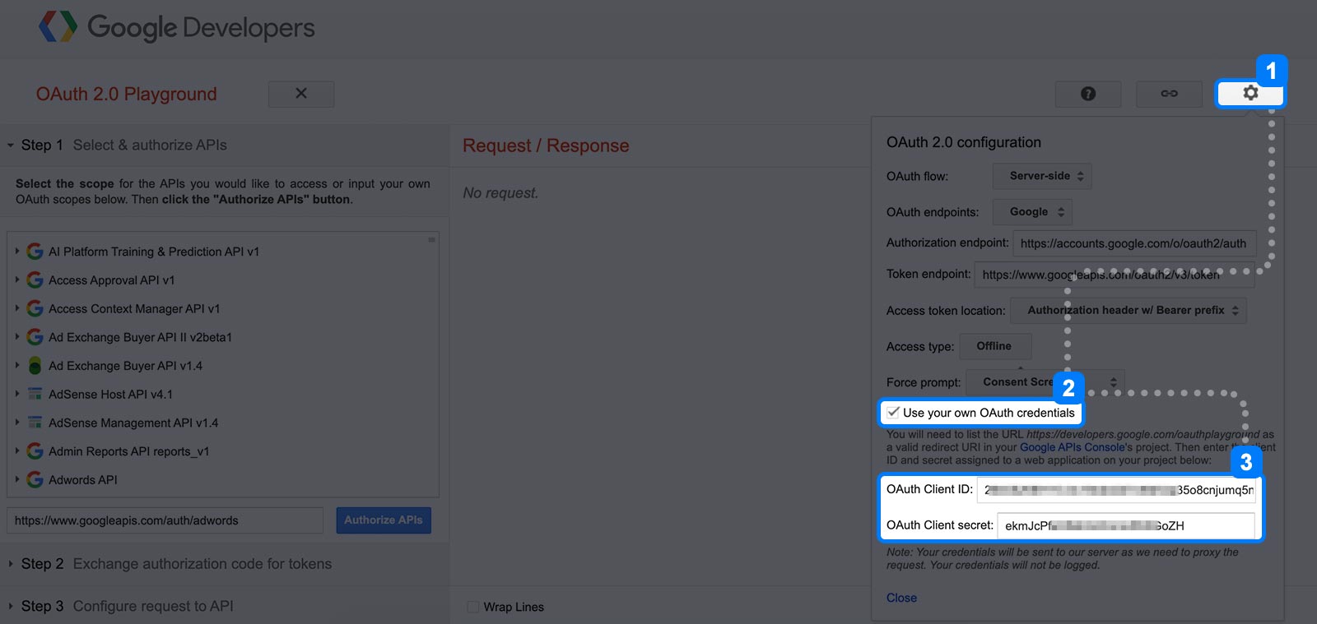Click the 'No request.' text

500,193
